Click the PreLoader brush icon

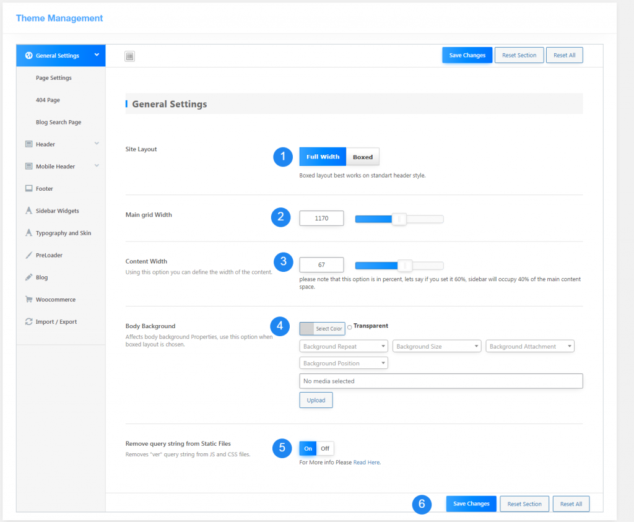28,255
